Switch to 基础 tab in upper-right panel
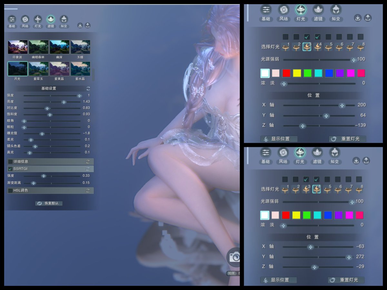Screen dimensions: 387x290 [266, 13]
